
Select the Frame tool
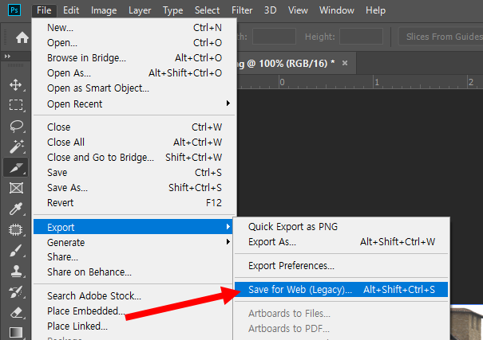pos(16,188)
